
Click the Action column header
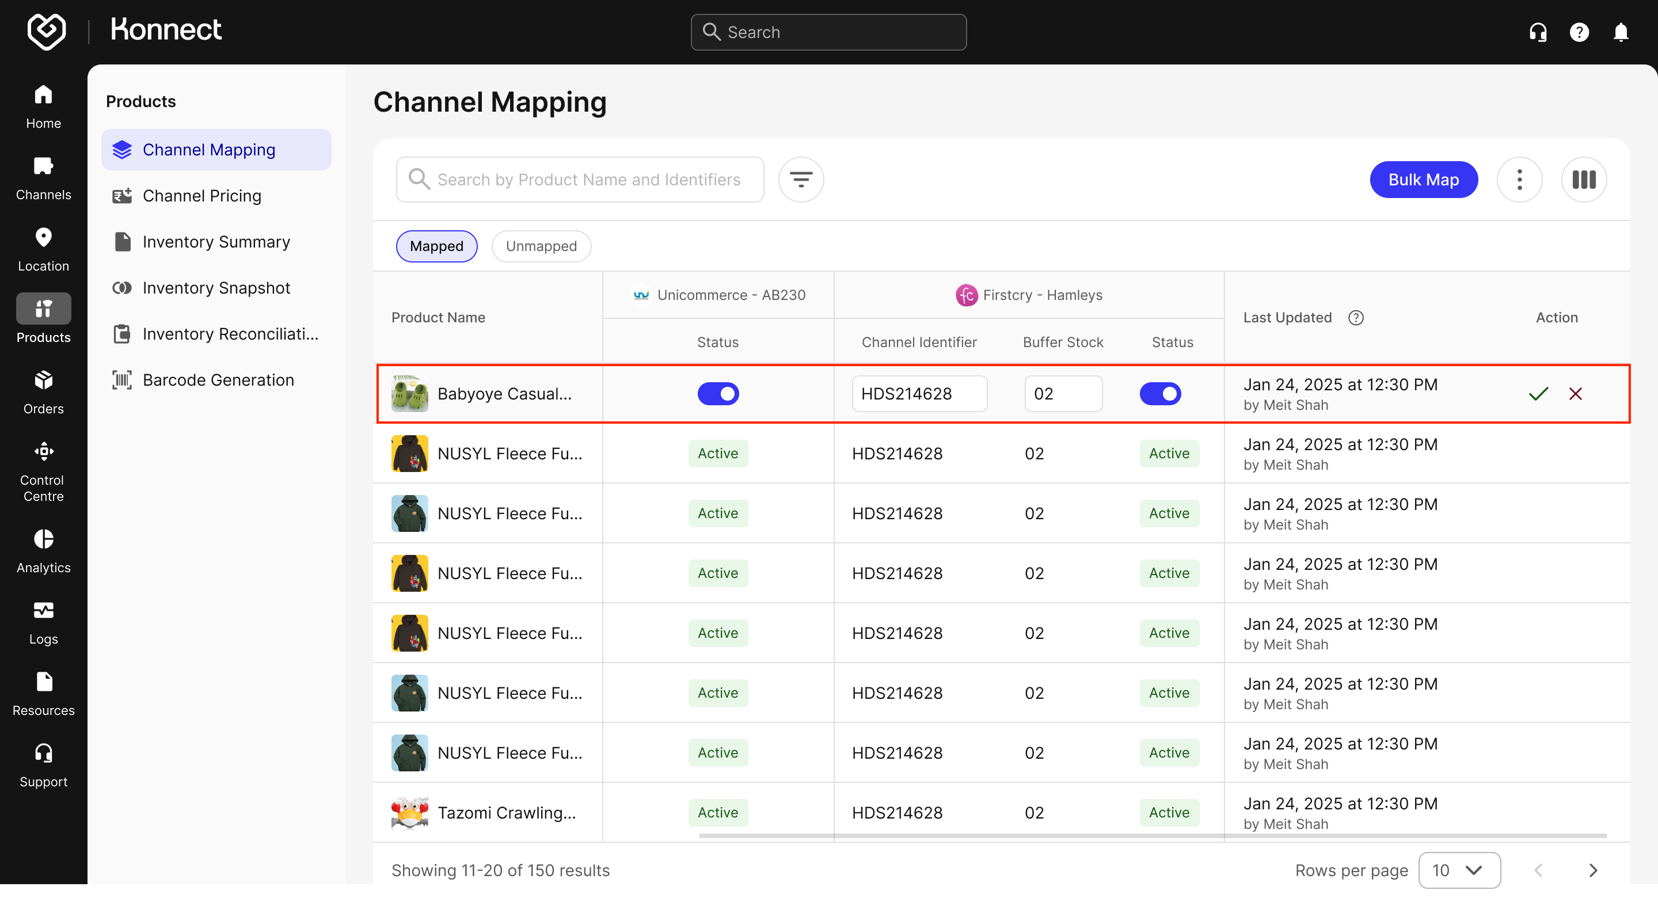1556,317
